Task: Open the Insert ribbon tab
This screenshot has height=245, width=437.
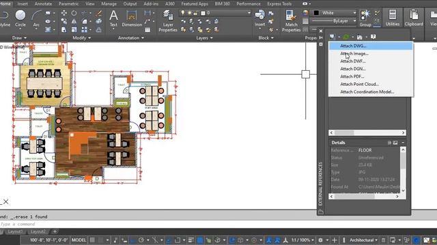Action: click(23, 3)
